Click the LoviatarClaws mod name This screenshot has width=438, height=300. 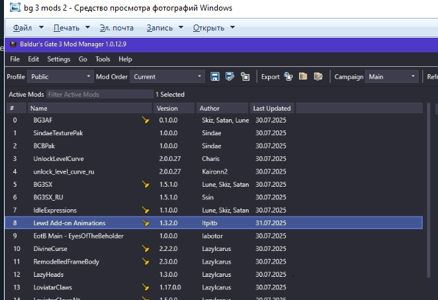[x=52, y=287]
